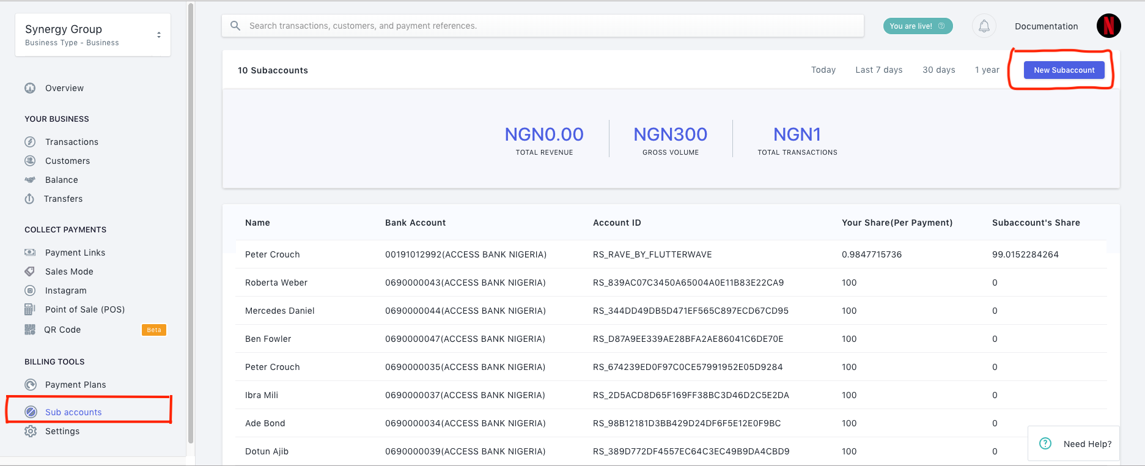This screenshot has width=1145, height=466.
Task: Click account ID RS_D87A9EE339AE28BFA2AE86041C6DE70E
Action: pyautogui.click(x=688, y=339)
